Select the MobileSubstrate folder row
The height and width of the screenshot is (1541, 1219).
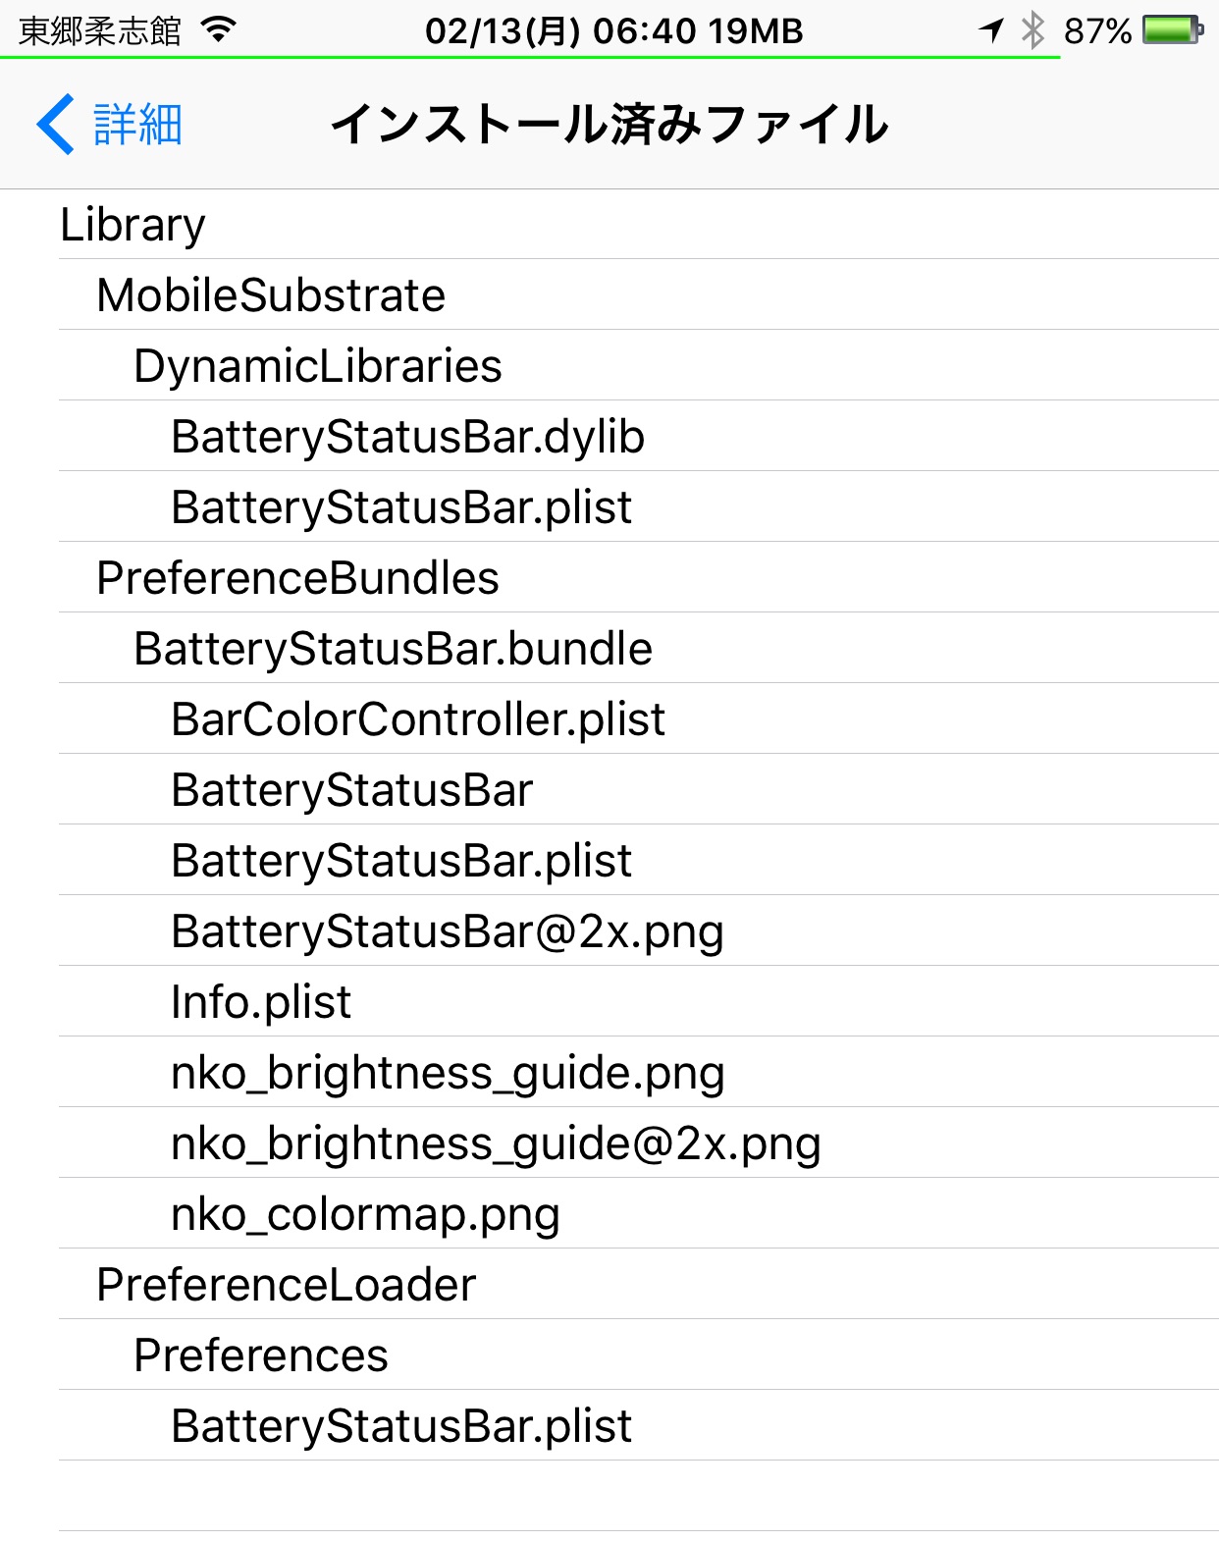(x=639, y=295)
